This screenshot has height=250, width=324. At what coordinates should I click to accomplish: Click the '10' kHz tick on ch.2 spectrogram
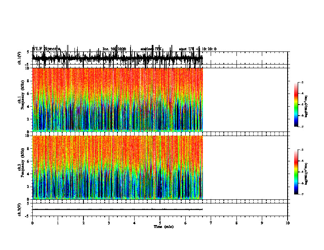(28, 136)
